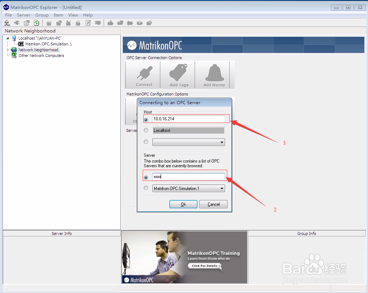Click the Click For Details training button
Viewport: 368px width, 293px height.
tap(204, 266)
